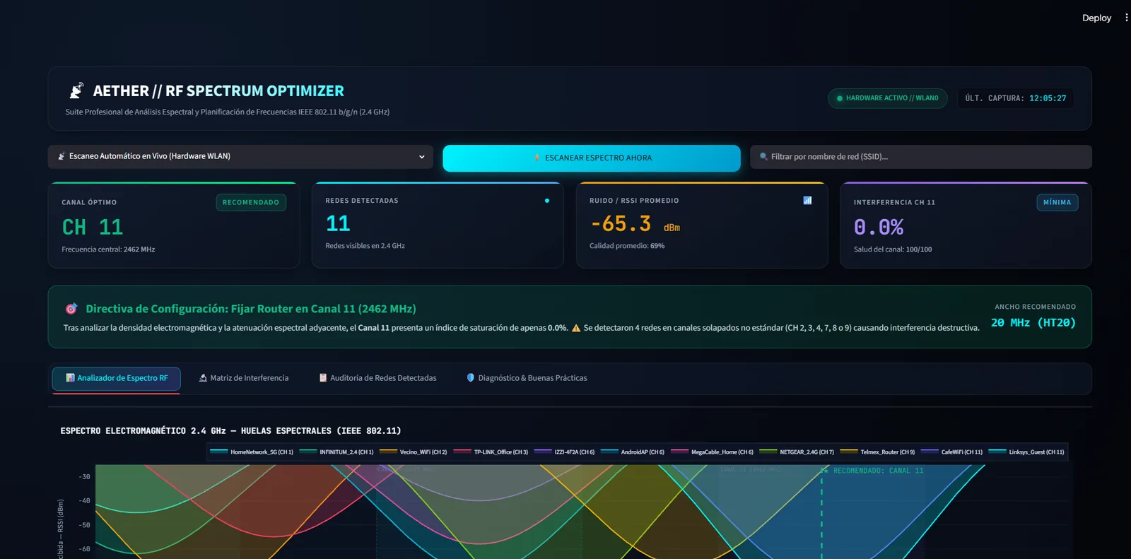Toggle INFINITUM_2.4 (CH 1) legend series

tap(336, 452)
